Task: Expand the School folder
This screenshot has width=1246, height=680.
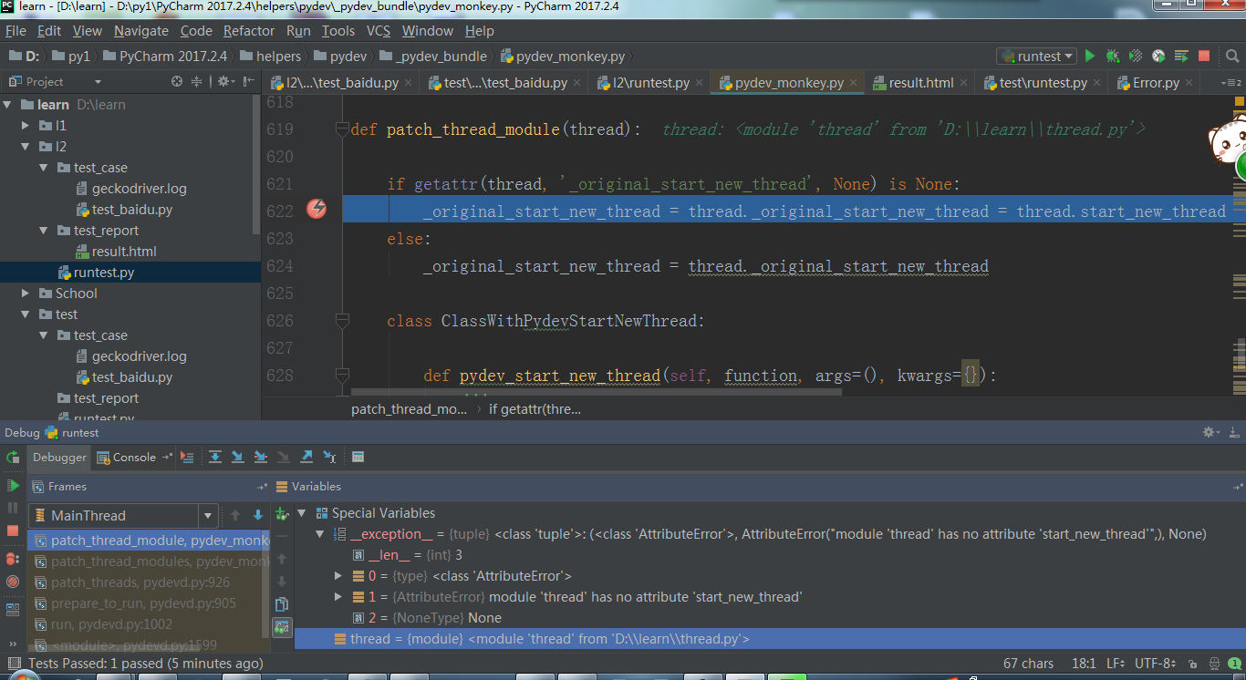Action: click(x=26, y=294)
